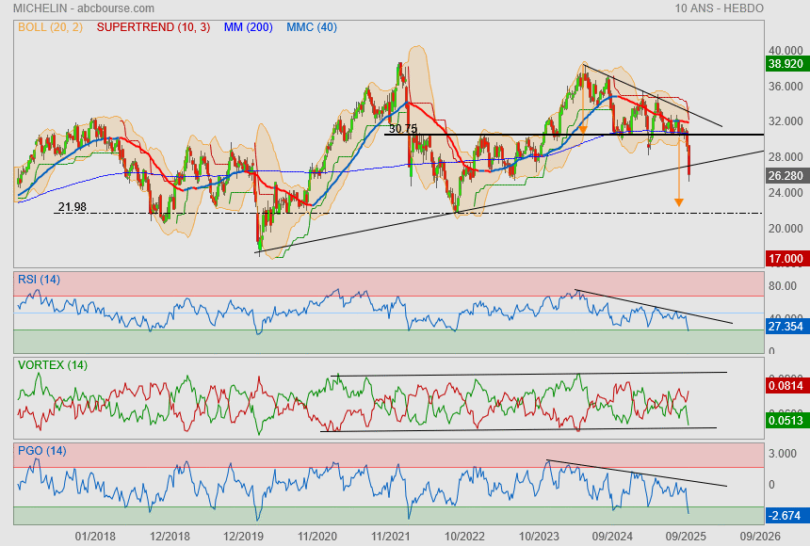810x546 pixels.
Task: Select the PGO (14) indicator title
Action: (43, 451)
